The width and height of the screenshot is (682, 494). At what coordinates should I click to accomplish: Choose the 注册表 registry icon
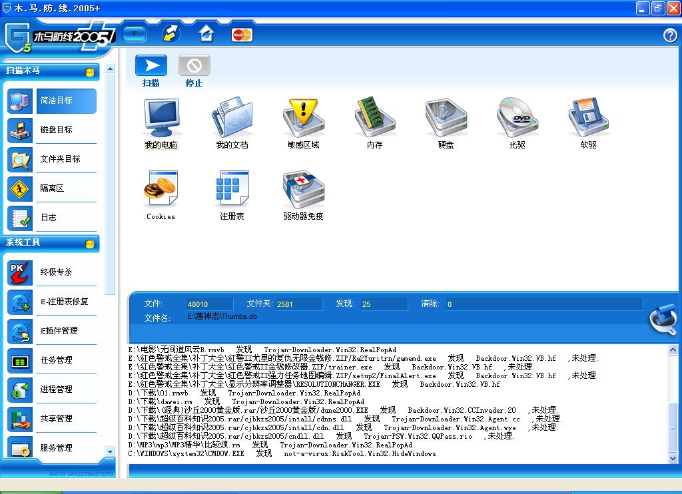tap(232, 188)
